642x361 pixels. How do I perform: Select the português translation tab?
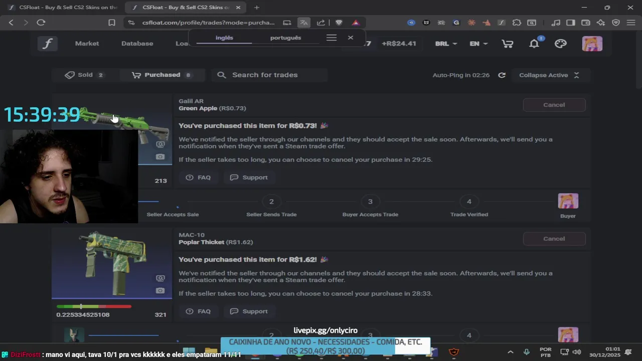point(286,38)
